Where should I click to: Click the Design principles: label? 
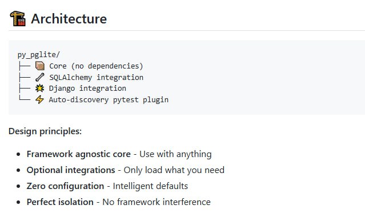pyautogui.click(x=45, y=131)
